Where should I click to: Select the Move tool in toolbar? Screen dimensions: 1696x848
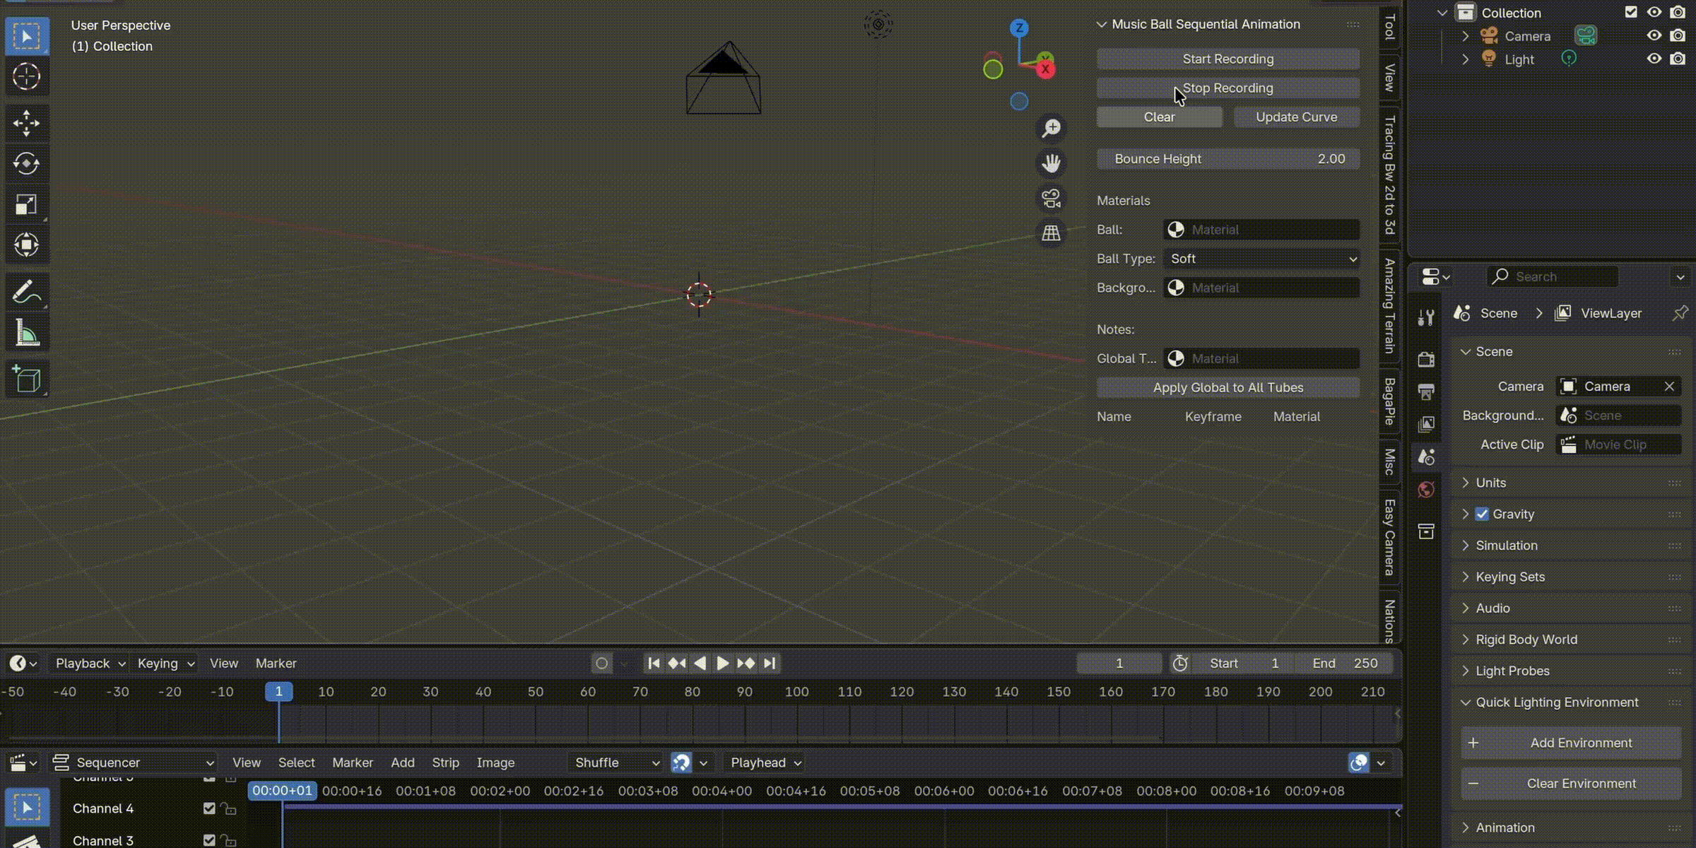point(26,123)
